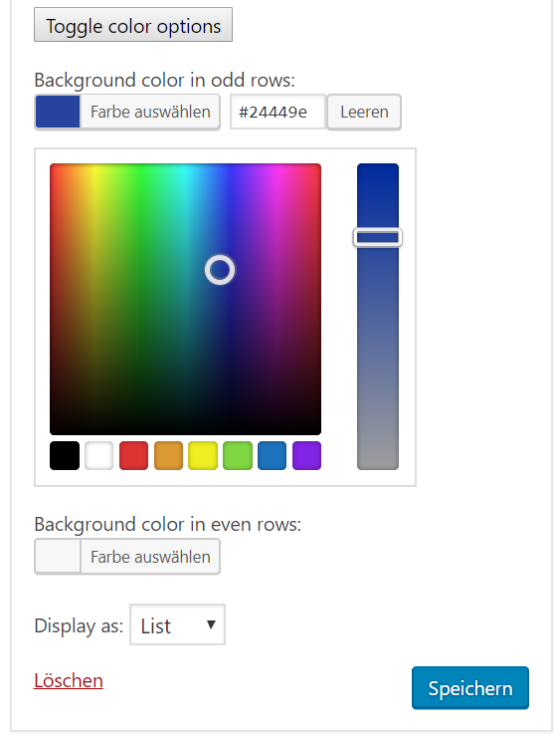The width and height of the screenshot is (554, 734).
Task: Select the orange palette swatch
Action: [168, 455]
